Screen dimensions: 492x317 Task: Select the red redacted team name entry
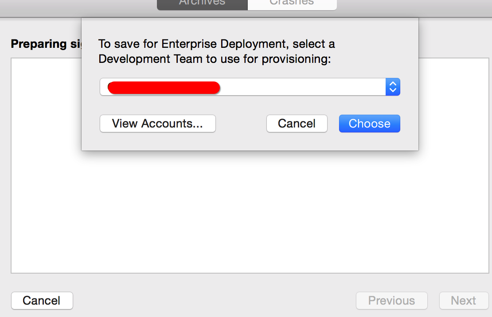click(164, 88)
